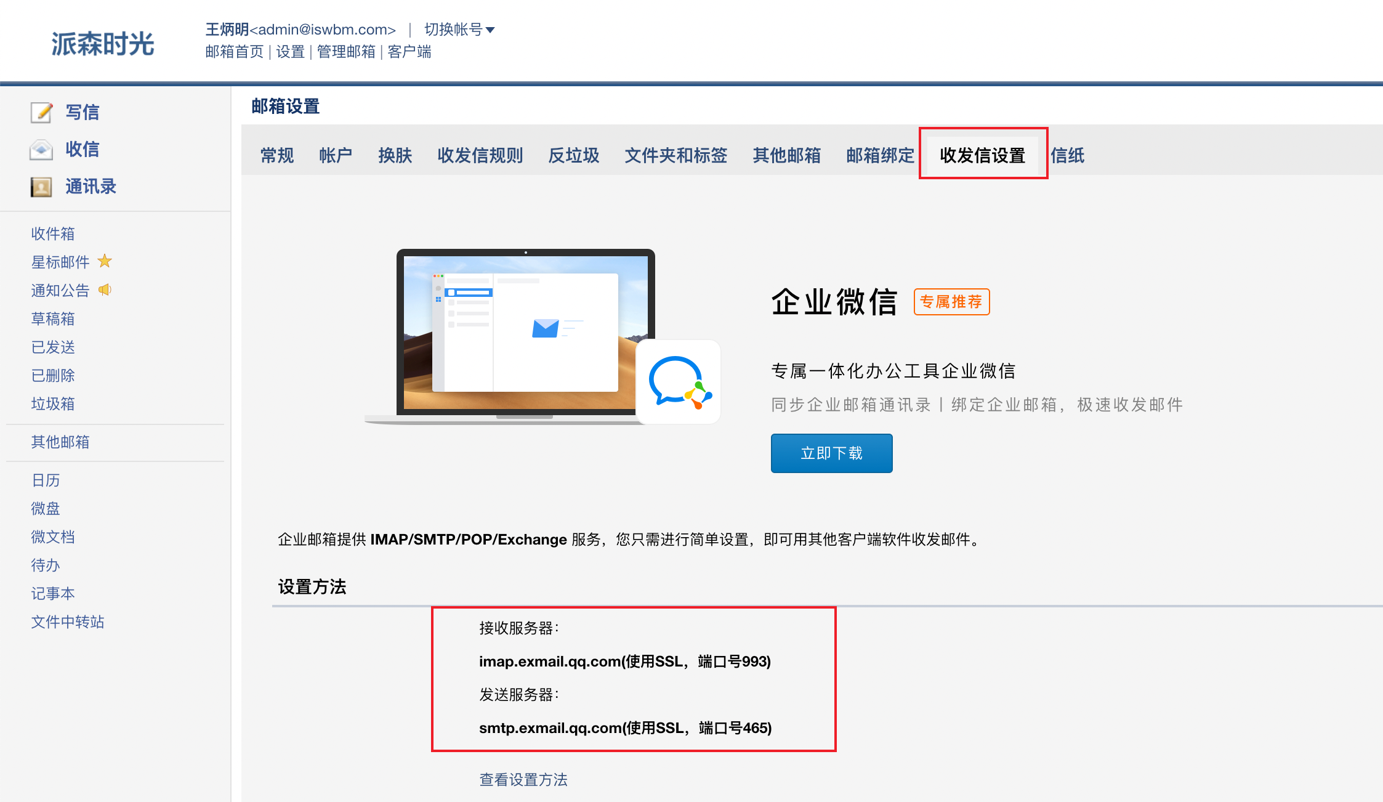The height and width of the screenshot is (802, 1383).
Task: Go to 邮箱首页 in the header
Action: tap(234, 52)
